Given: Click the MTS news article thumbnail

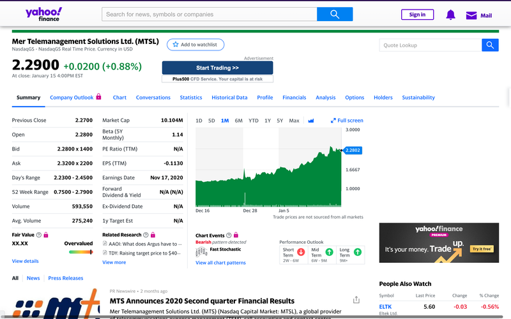Looking at the screenshot, I should [x=56, y=302].
